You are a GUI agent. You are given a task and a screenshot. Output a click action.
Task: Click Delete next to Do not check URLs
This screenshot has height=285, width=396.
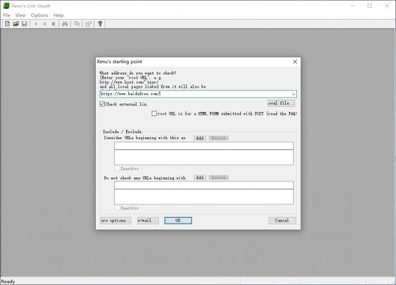[218, 177]
